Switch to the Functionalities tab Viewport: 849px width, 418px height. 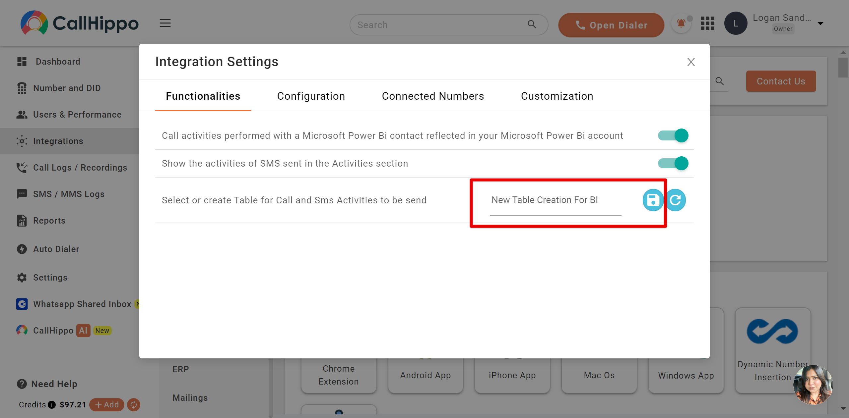(203, 96)
